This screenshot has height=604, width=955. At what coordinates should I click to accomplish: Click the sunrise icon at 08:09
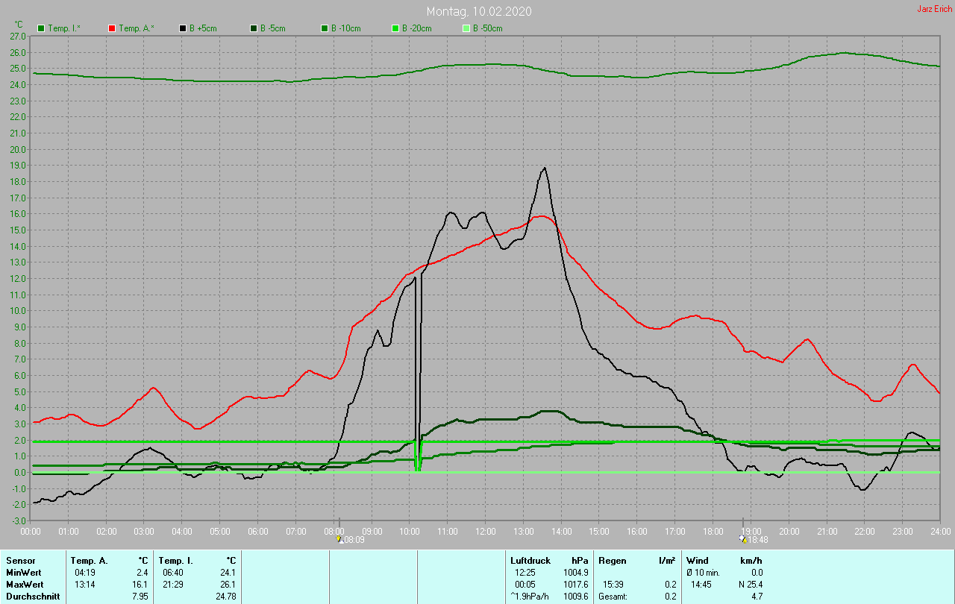339,539
